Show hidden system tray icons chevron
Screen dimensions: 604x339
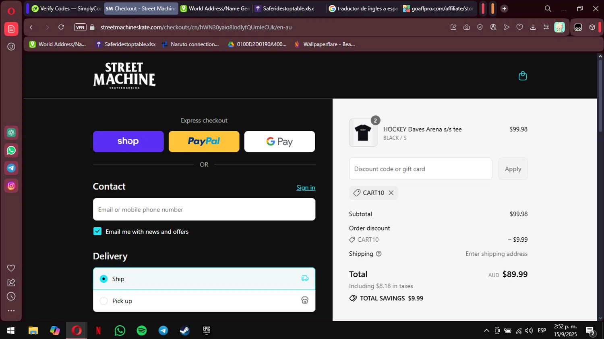(x=486, y=331)
